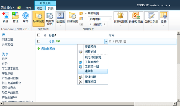Select the 标准视图 Standard View icon
Viewport: 180px width, 106px height.
[x=38, y=16]
